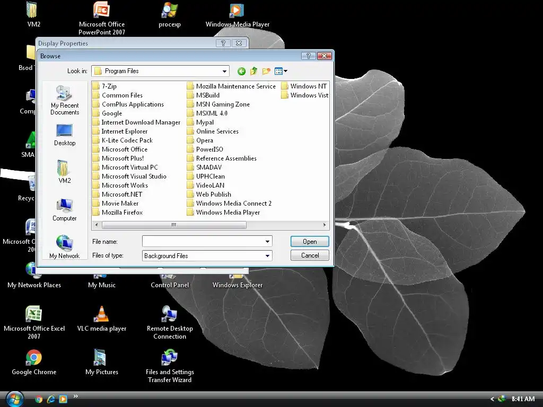This screenshot has width=543, height=407.
Task: Select the Common Files folder
Action: (x=117, y=95)
